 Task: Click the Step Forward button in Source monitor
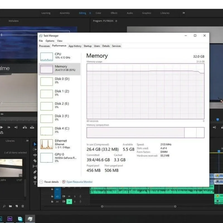click(9, 127)
